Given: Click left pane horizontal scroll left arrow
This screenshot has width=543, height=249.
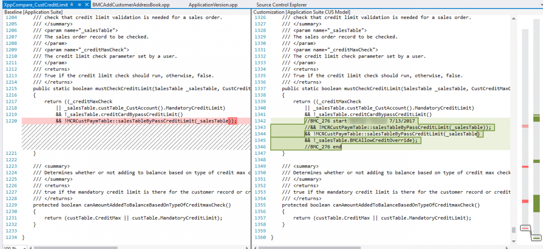Looking at the screenshot, I should tap(30, 247).
